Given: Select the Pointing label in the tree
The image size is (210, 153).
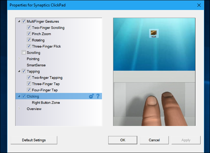Looking at the screenshot, I should click(x=33, y=59).
